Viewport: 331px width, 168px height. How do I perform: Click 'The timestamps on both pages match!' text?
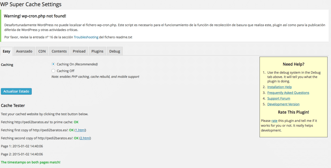pos(31,162)
